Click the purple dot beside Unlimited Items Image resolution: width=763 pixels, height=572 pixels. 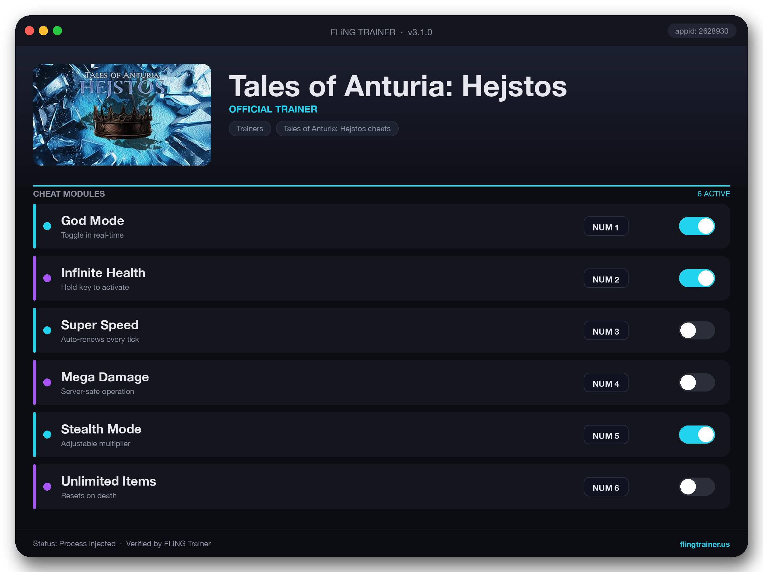coord(47,487)
